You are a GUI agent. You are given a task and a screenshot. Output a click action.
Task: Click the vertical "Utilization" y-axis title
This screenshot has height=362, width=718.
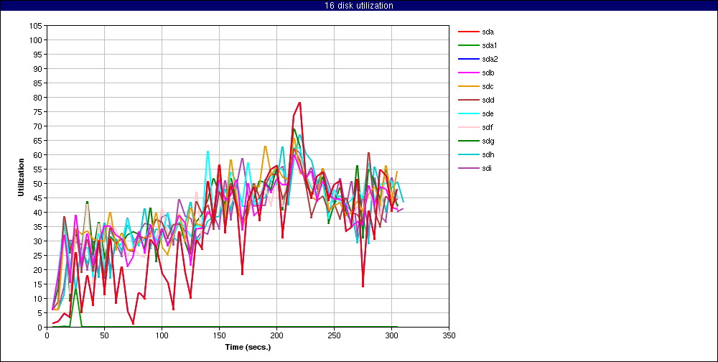(x=22, y=176)
